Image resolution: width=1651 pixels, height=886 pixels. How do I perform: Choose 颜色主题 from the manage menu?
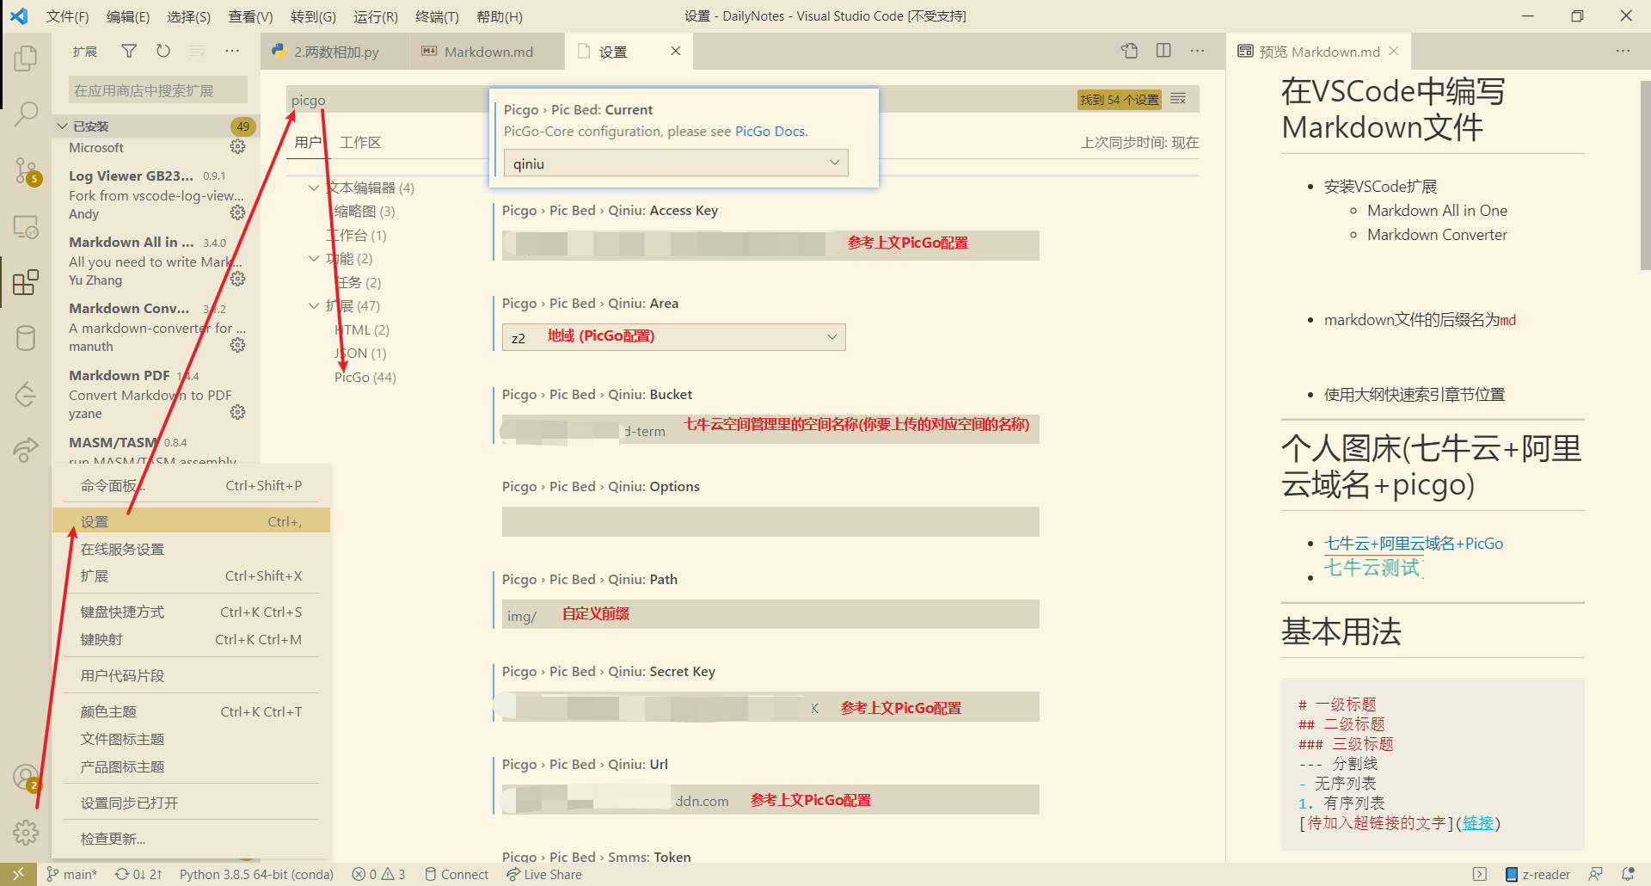pyautogui.click(x=191, y=712)
